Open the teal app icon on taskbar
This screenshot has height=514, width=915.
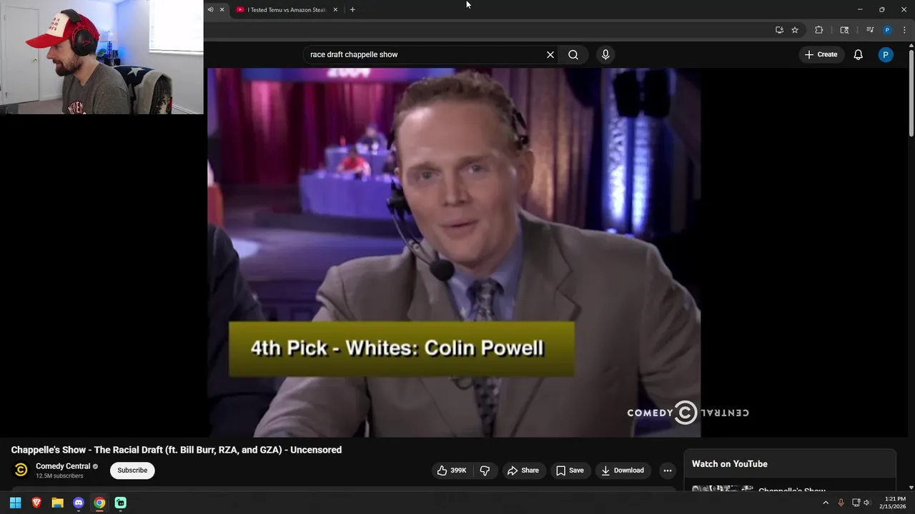coord(121,503)
